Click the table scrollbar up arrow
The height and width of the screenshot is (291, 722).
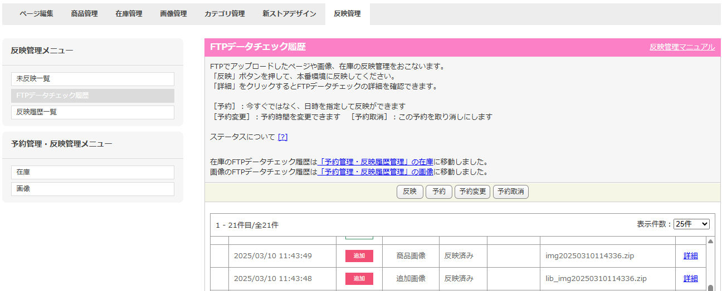click(x=710, y=242)
